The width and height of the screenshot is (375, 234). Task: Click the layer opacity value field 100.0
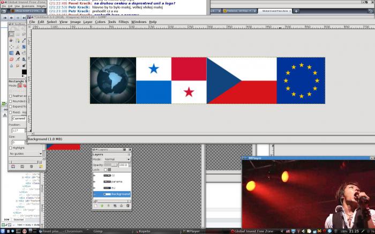(x=123, y=165)
